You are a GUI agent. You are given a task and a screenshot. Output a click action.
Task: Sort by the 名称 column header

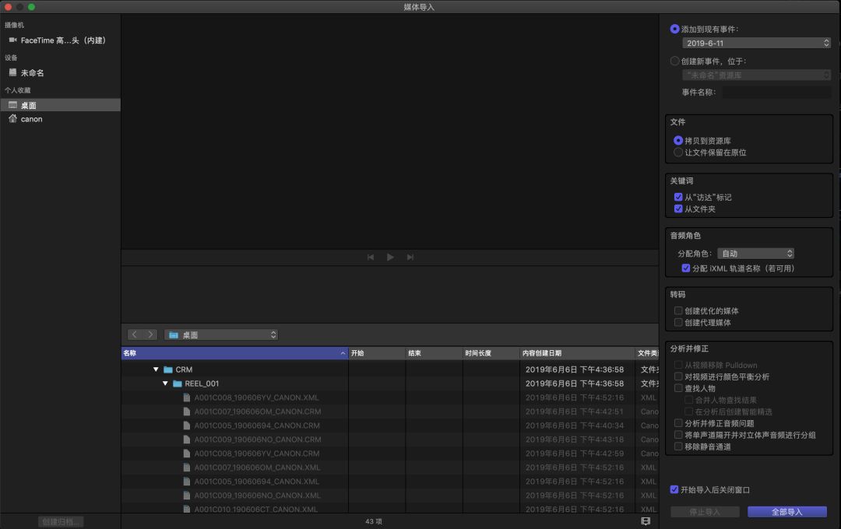(x=234, y=353)
